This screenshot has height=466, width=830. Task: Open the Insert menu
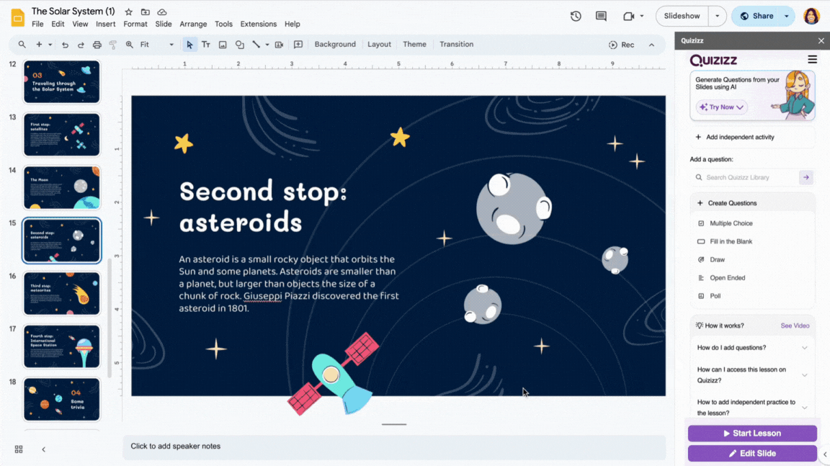[x=105, y=24]
